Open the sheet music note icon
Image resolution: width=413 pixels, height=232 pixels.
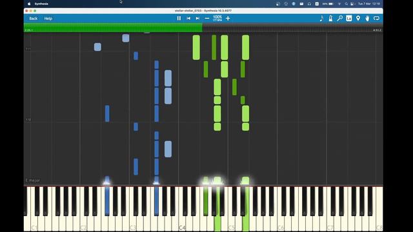point(321,19)
